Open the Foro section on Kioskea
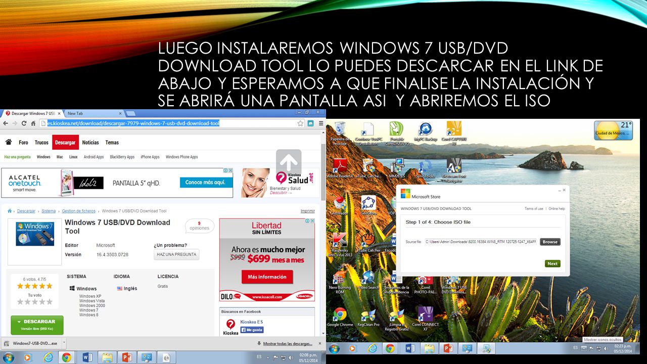The image size is (647, 364). tap(23, 143)
